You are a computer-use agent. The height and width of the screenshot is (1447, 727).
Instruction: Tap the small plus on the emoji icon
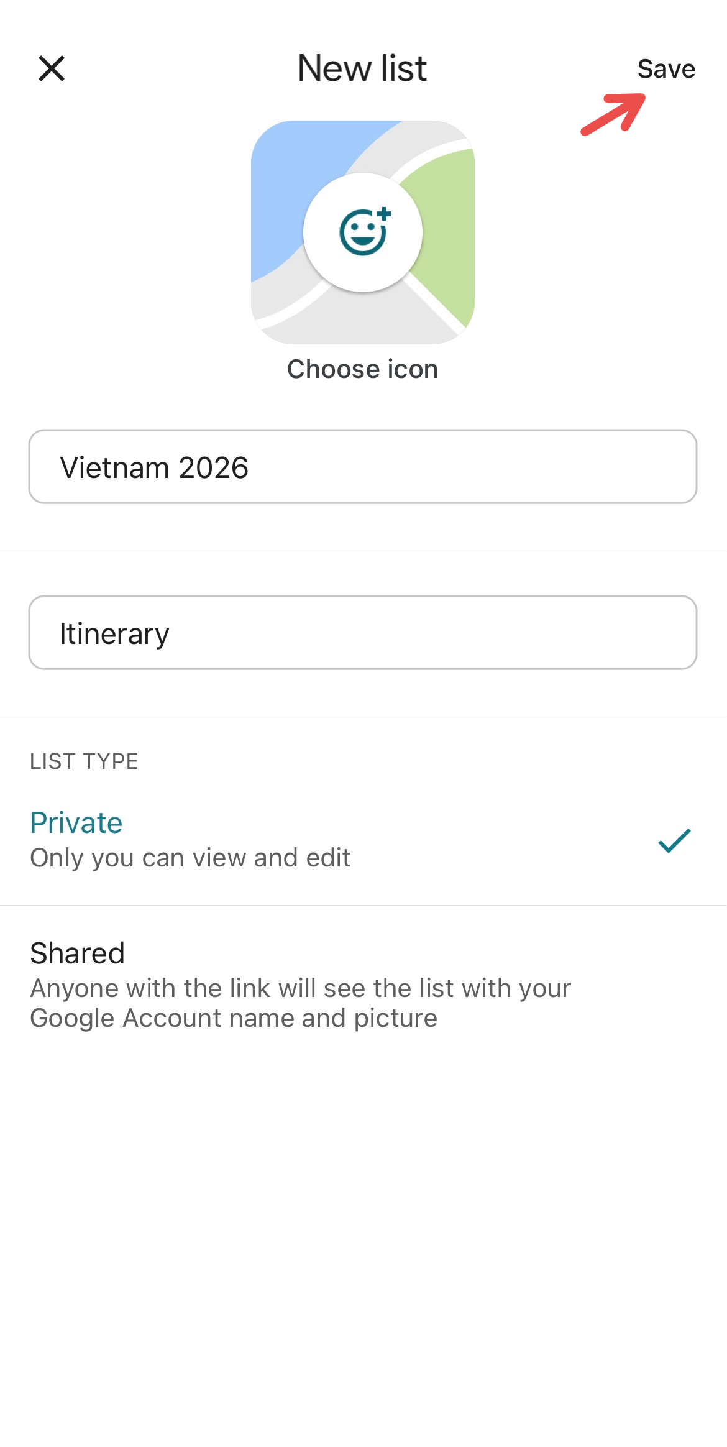point(384,214)
